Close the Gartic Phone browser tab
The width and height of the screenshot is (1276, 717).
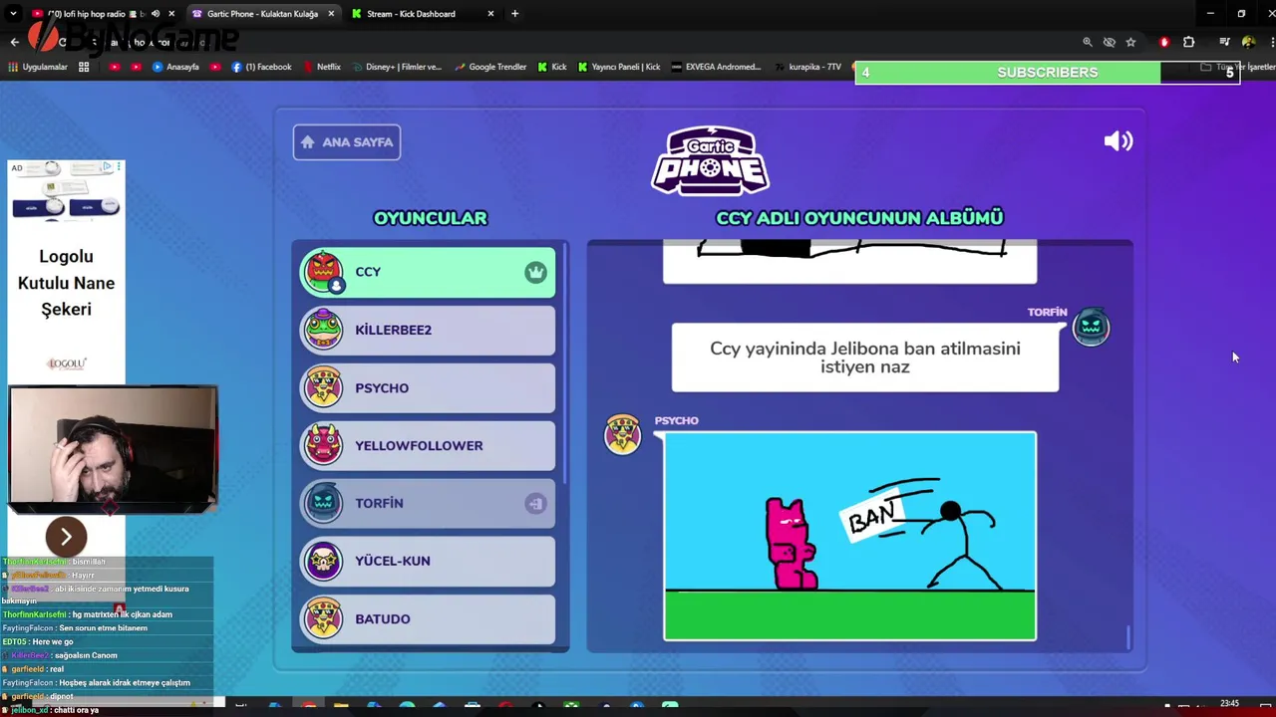(x=331, y=14)
